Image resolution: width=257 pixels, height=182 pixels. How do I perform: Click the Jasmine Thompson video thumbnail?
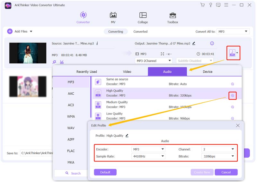coord(28,53)
